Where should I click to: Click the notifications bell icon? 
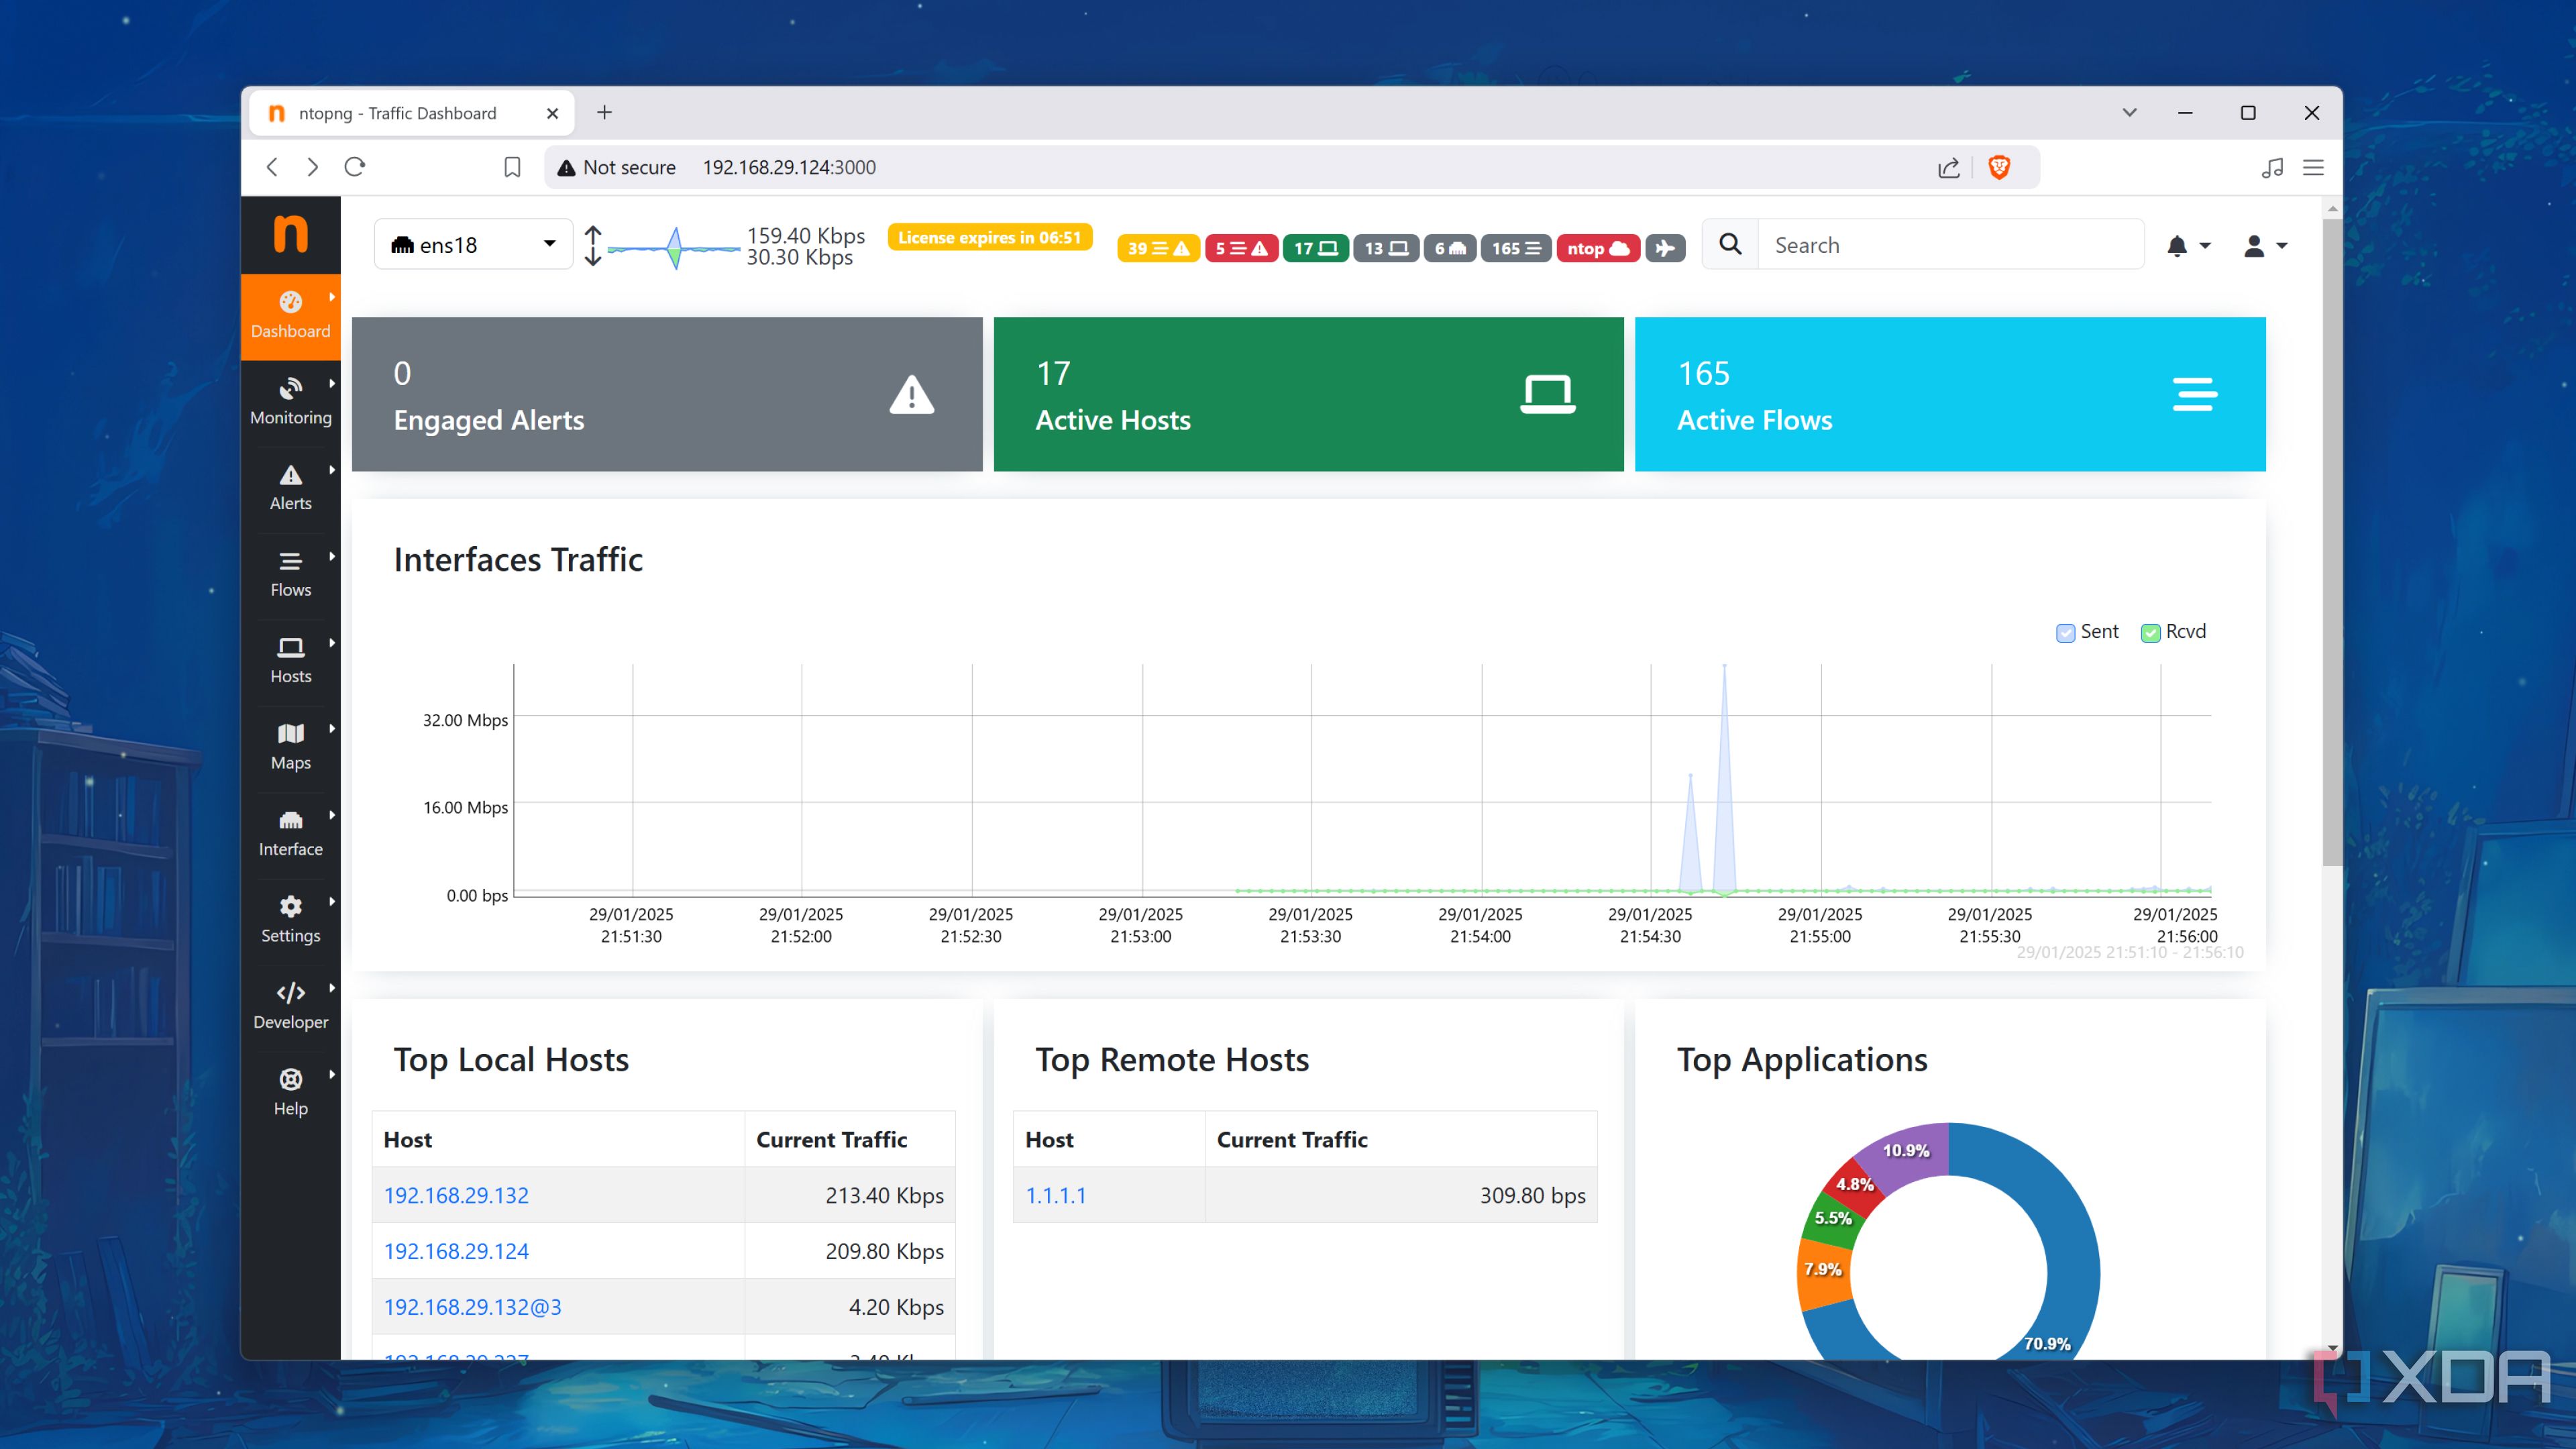[x=2177, y=246]
